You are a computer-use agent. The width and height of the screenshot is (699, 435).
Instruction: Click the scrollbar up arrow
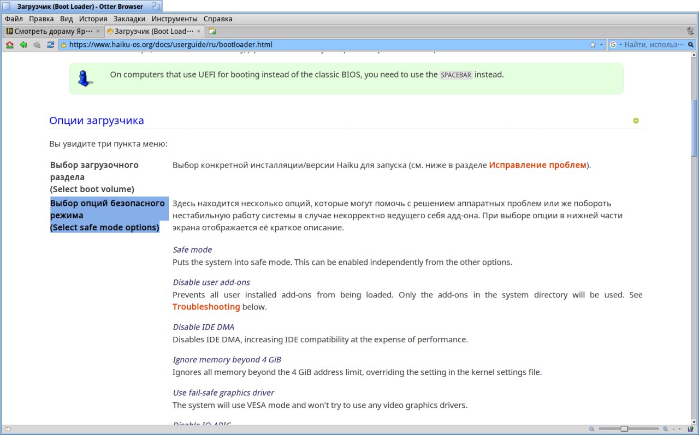point(695,56)
